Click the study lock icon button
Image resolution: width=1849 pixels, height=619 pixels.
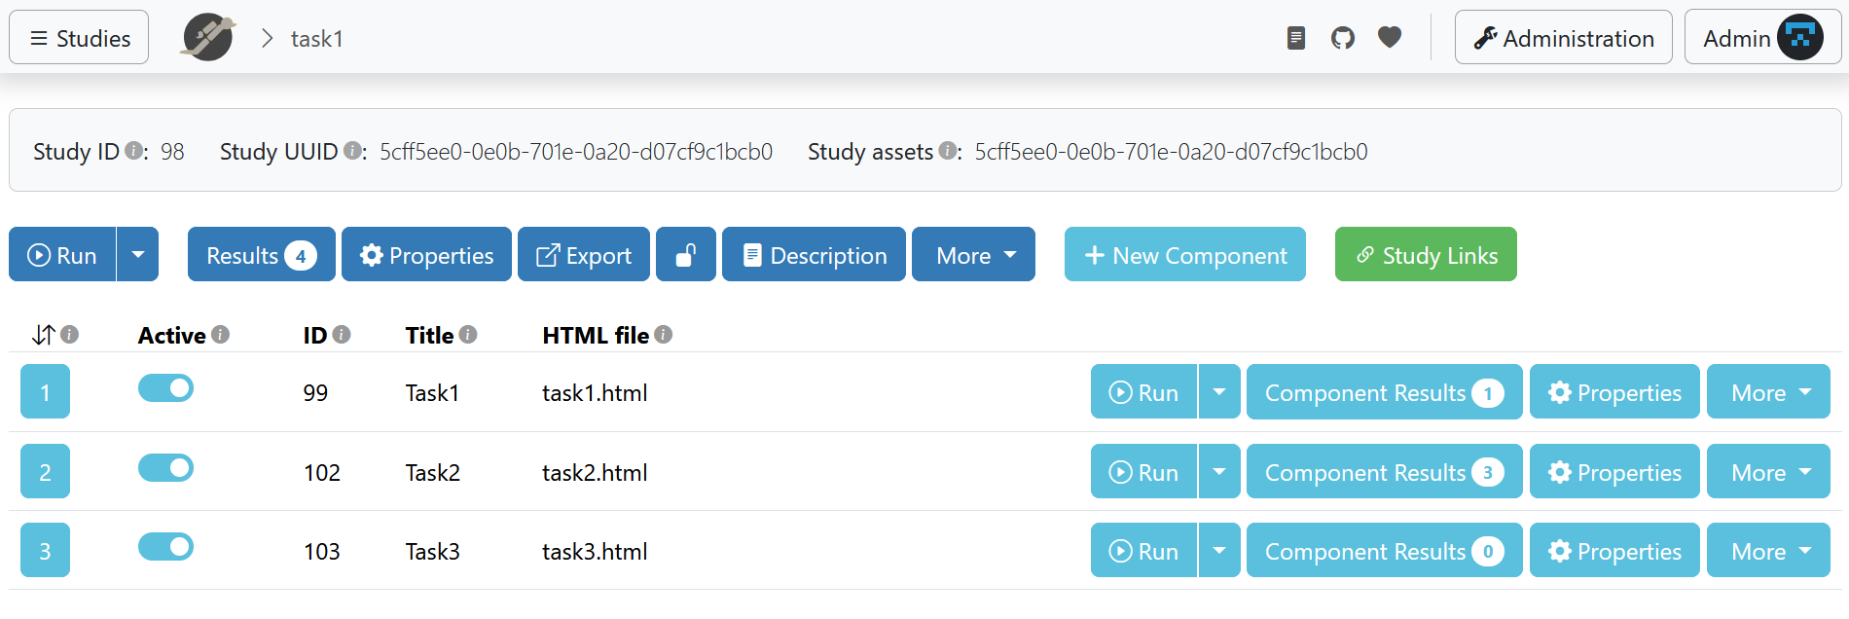[x=686, y=255]
